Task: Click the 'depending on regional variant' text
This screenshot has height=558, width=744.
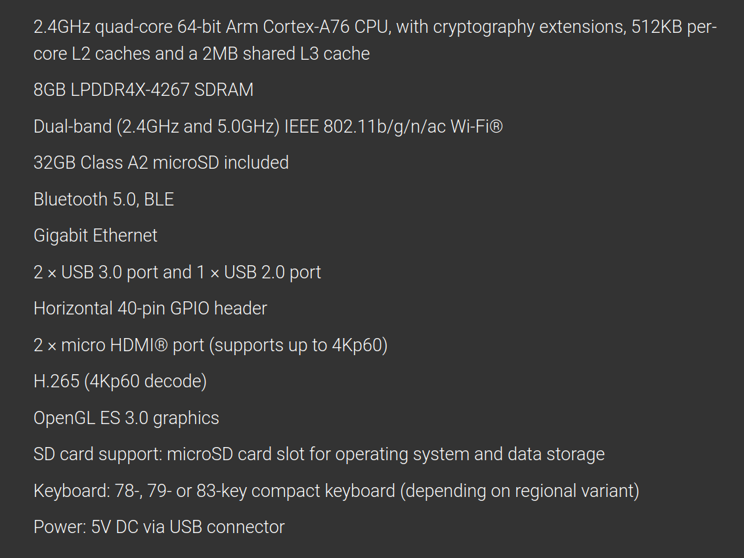Action: (x=519, y=491)
